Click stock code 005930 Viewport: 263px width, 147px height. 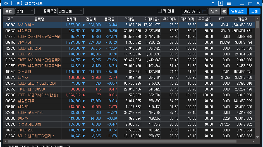click(10, 31)
